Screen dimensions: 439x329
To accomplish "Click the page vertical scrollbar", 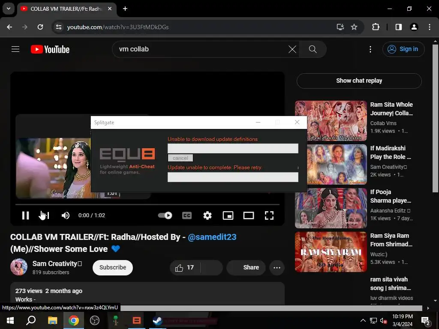I will click(x=435, y=119).
